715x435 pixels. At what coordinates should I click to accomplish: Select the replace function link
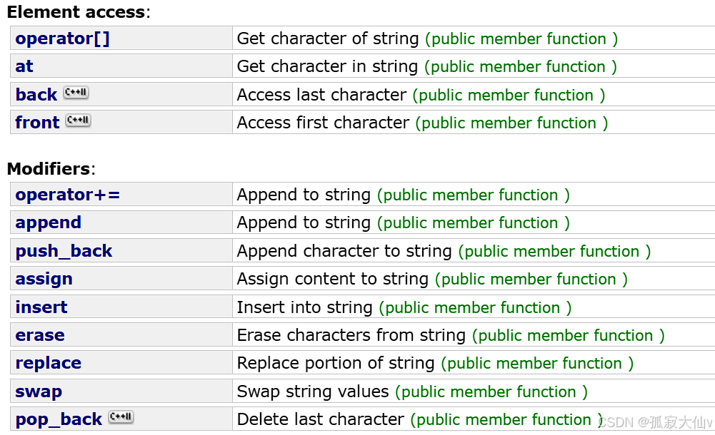pos(49,363)
